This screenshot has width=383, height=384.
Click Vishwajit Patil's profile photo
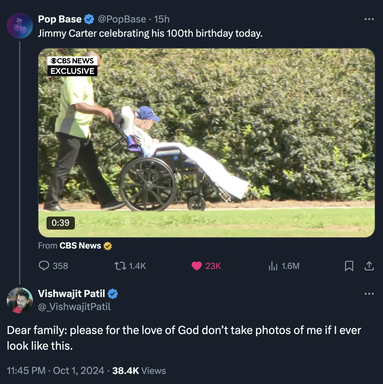coord(20,300)
